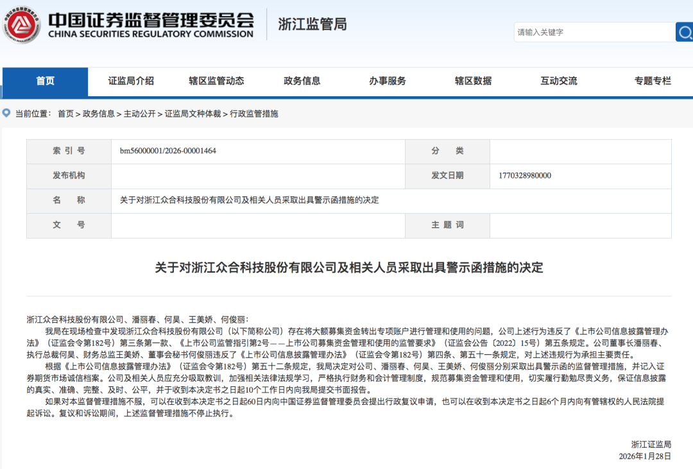
Task: Click the 浙江证监局 signature line
Action: 651,444
